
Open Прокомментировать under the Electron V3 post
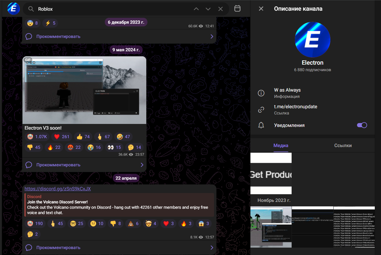(84, 165)
